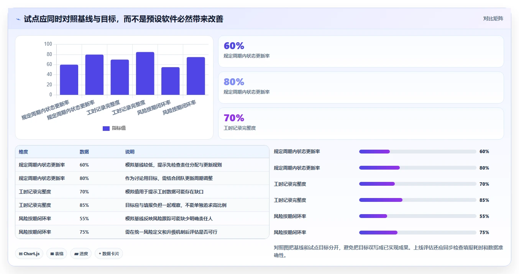The height and width of the screenshot is (274, 519).
Task: Click the 对比矩阵 label at top right
Action: [493, 18]
